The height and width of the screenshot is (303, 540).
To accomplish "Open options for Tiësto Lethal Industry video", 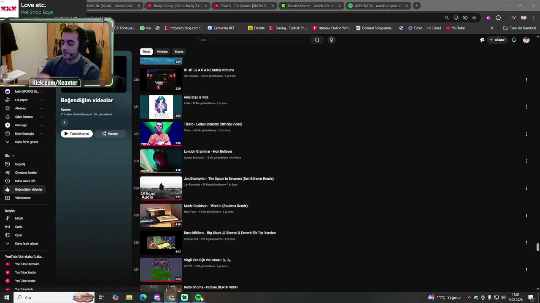I will click(526, 134).
